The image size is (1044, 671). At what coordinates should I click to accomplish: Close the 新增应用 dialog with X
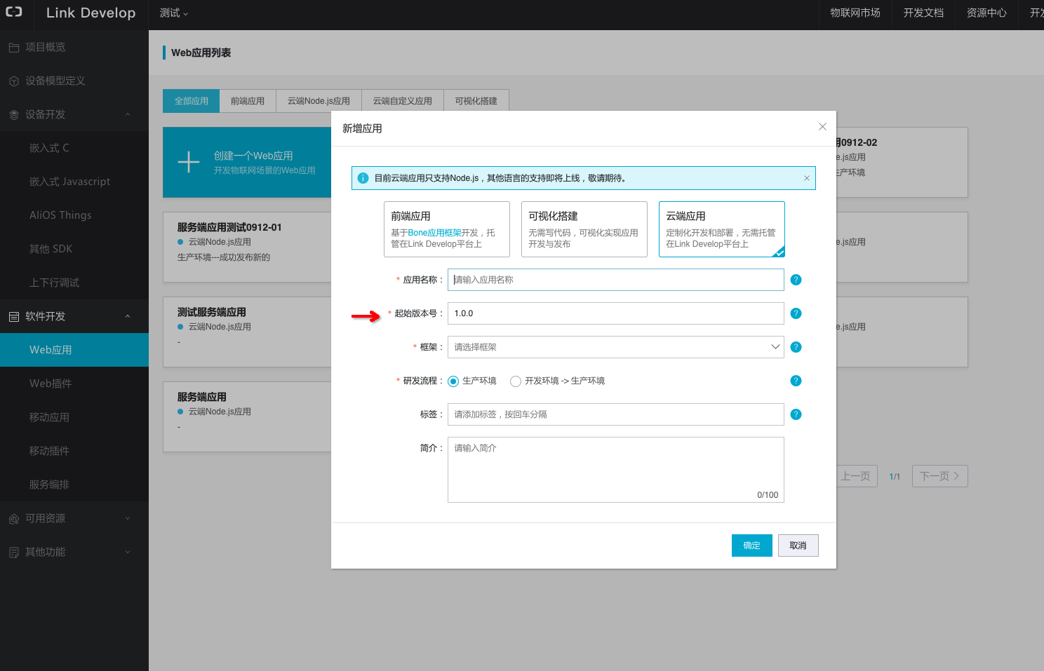pos(822,127)
